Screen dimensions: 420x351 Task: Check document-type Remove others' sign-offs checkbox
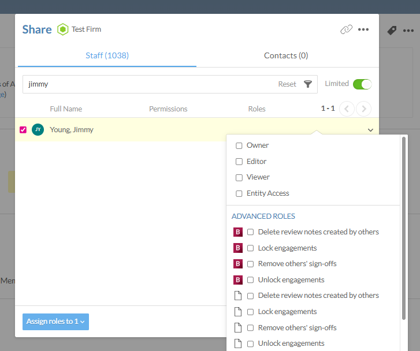point(250,328)
